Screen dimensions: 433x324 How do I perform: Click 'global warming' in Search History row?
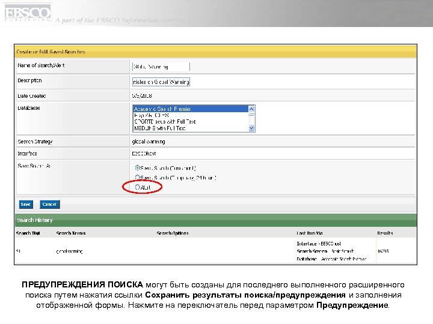tap(69, 251)
